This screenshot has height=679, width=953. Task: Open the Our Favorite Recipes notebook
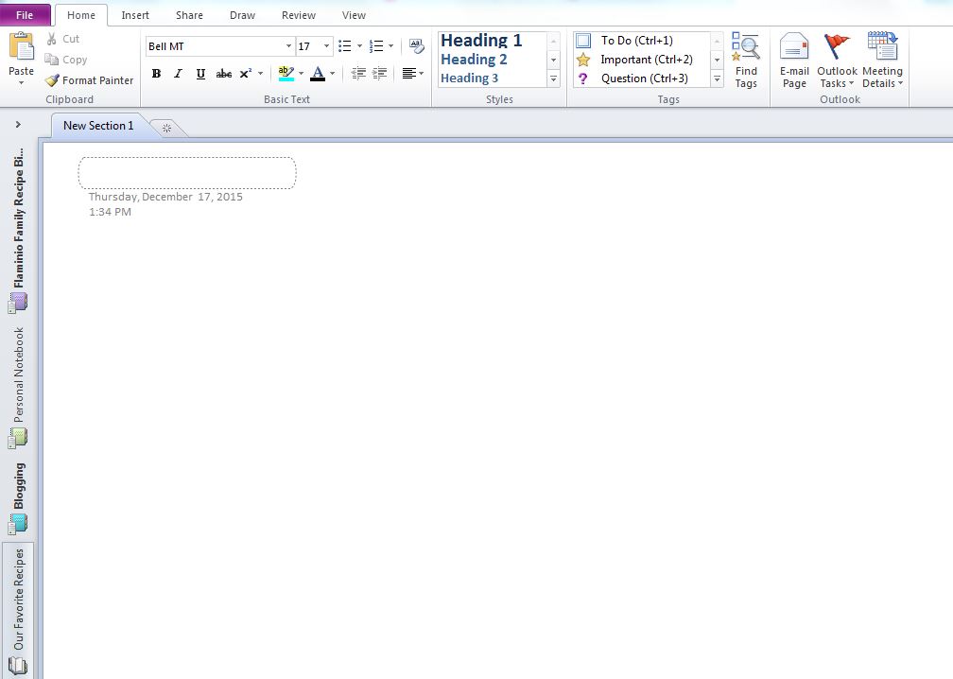(x=19, y=611)
